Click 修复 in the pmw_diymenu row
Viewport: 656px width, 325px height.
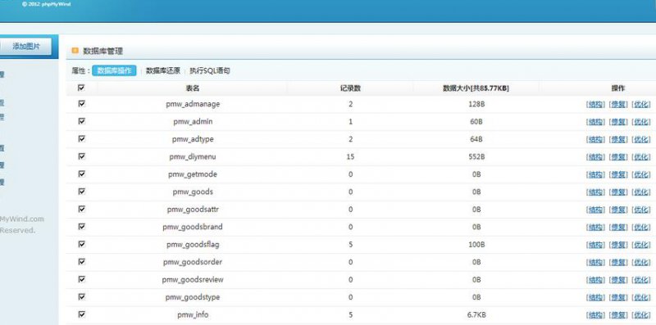click(x=618, y=157)
